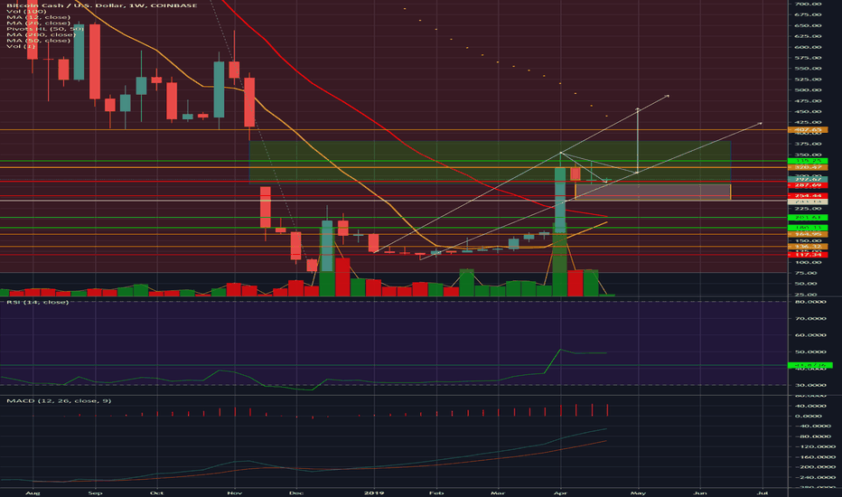Click the Oct label on time axis
The width and height of the screenshot is (842, 497).
pyautogui.click(x=156, y=492)
